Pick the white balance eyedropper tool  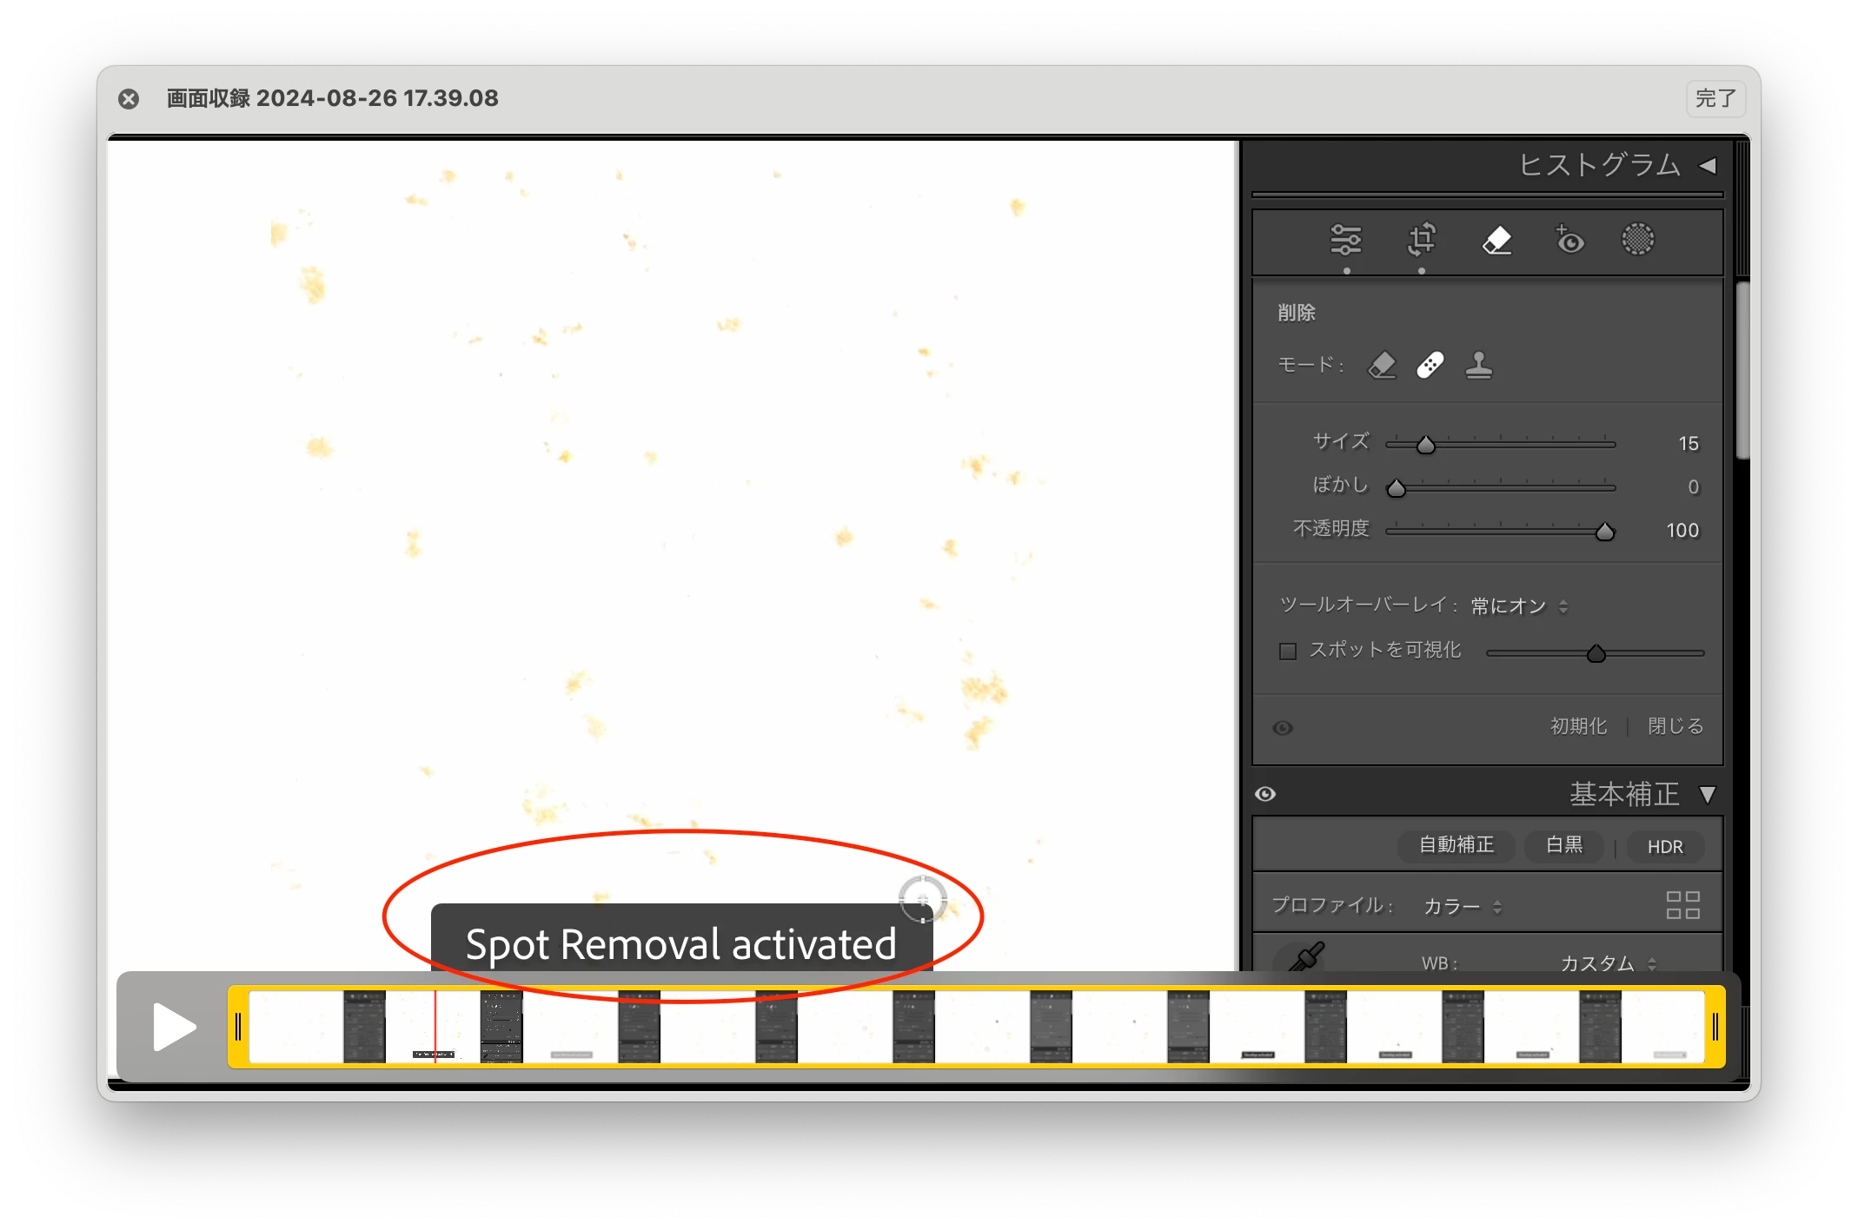click(x=1305, y=957)
